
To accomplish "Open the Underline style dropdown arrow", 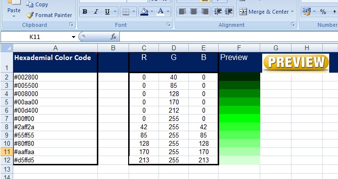I will (115, 12).
